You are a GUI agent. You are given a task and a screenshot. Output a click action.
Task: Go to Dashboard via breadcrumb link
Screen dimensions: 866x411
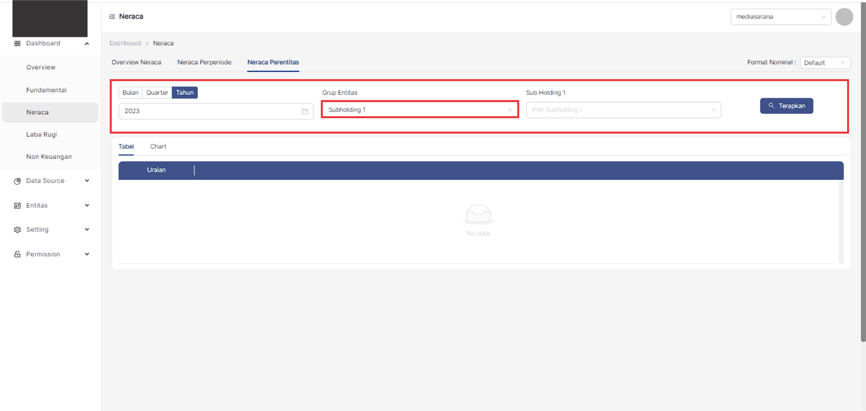(125, 43)
